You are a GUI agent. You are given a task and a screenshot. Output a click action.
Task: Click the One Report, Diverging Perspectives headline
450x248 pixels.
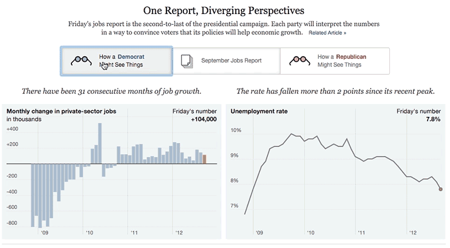tap(223, 11)
